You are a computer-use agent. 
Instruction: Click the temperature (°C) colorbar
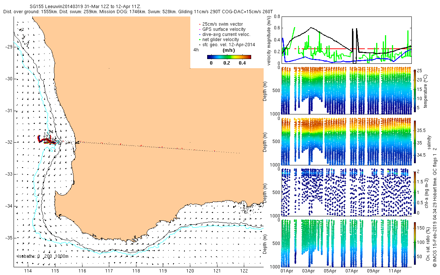(x=415, y=90)
